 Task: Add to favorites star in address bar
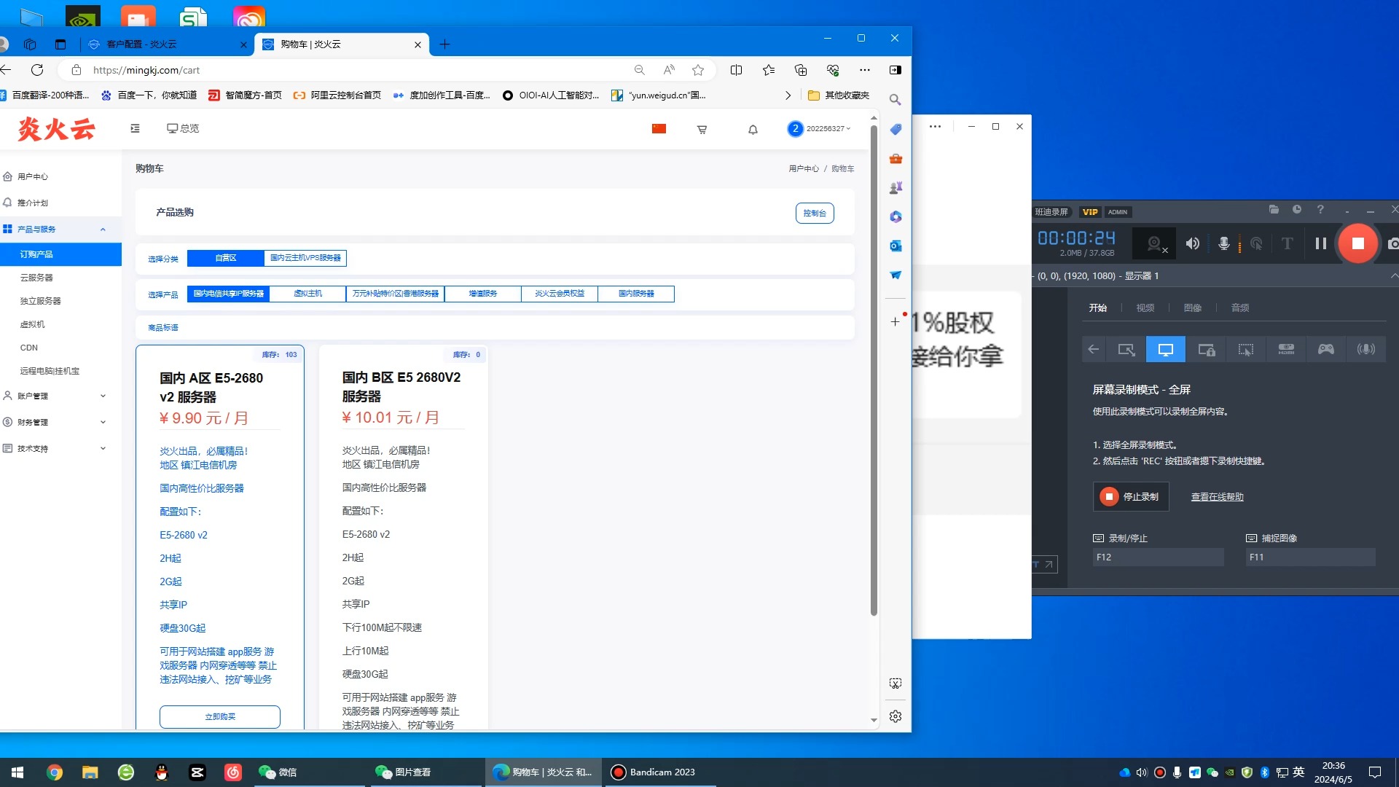tap(698, 70)
